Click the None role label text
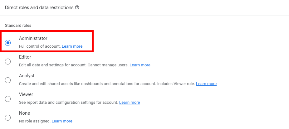289x129 pixels. [x=24, y=113]
